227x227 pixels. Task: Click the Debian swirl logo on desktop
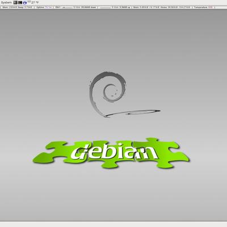click(x=125, y=94)
